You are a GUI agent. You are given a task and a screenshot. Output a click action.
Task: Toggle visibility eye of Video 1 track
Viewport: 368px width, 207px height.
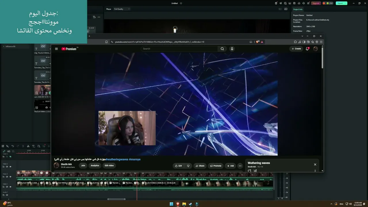click(10, 187)
